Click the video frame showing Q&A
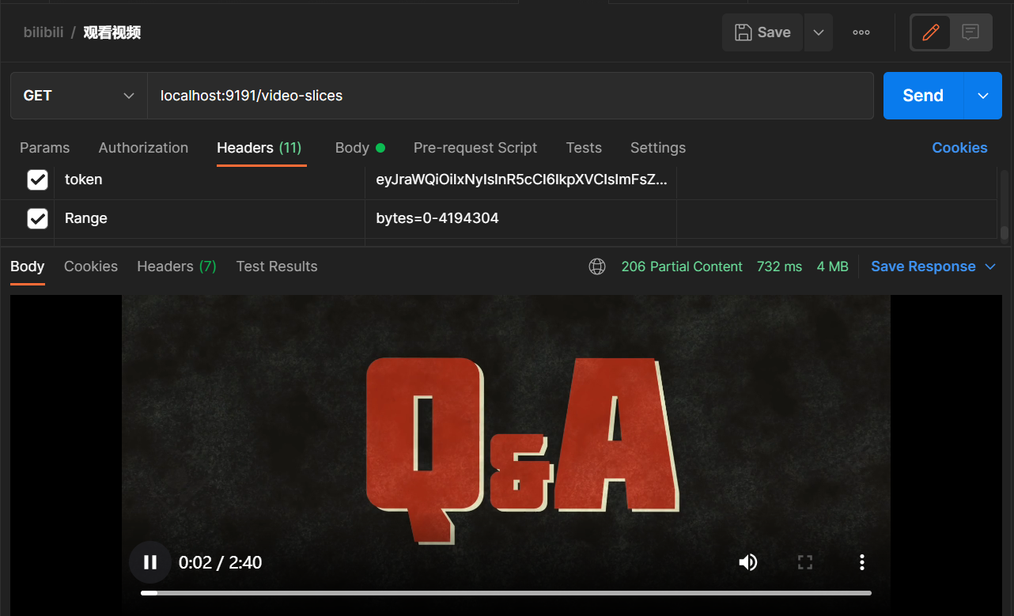 click(x=506, y=455)
